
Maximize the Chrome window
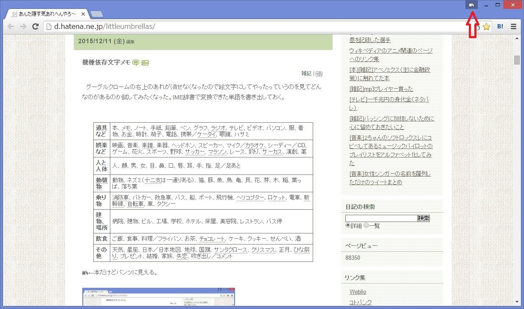pyautogui.click(x=498, y=5)
